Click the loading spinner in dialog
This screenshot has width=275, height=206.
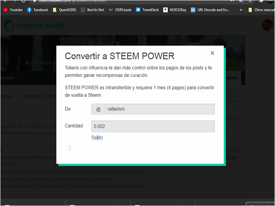coord(69,148)
